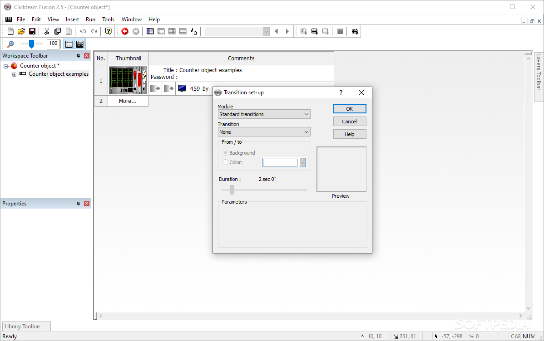Click More... to add a frame

click(x=128, y=101)
